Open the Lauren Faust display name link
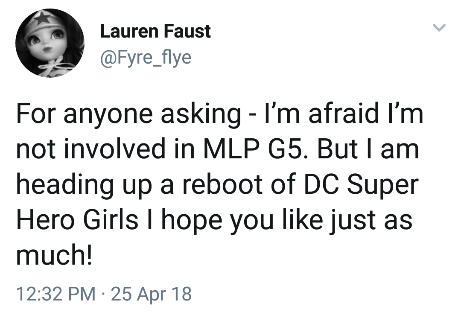The height and width of the screenshot is (315, 461). point(155,31)
